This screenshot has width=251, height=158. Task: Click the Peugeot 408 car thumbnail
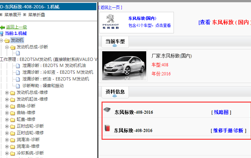click(x=124, y=66)
